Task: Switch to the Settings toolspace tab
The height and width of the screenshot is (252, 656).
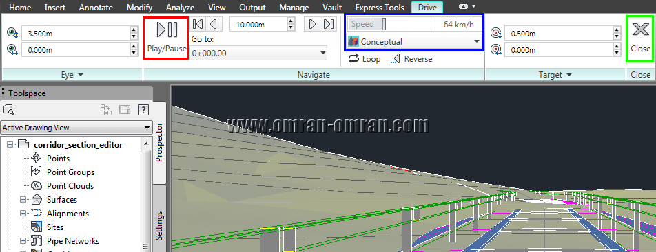Action: click(159, 225)
